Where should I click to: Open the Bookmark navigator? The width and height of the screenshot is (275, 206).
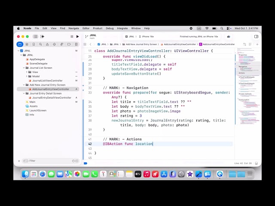(x=34, y=44)
